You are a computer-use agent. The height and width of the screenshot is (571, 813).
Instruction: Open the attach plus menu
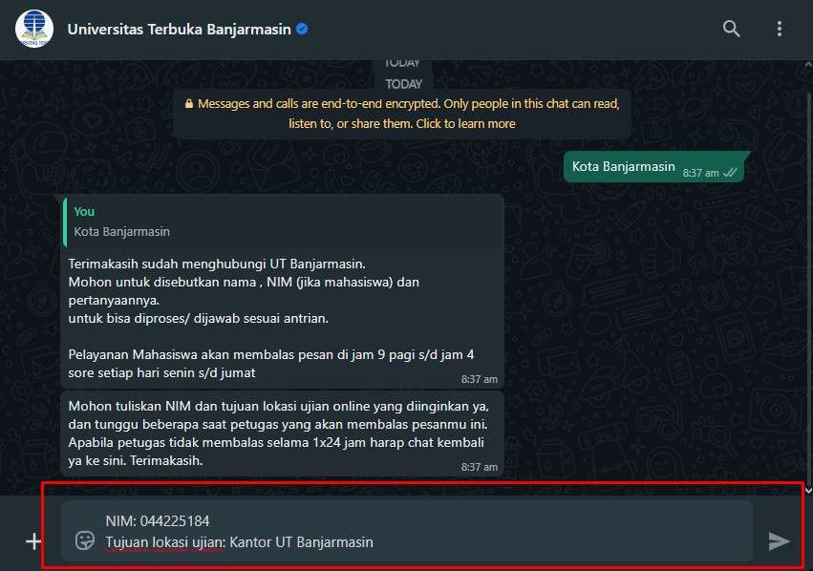click(33, 541)
